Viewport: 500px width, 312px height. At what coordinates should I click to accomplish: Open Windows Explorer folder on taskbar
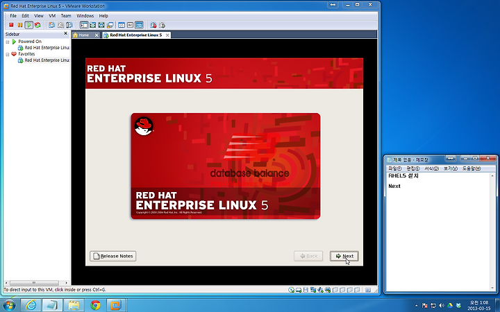(74, 305)
